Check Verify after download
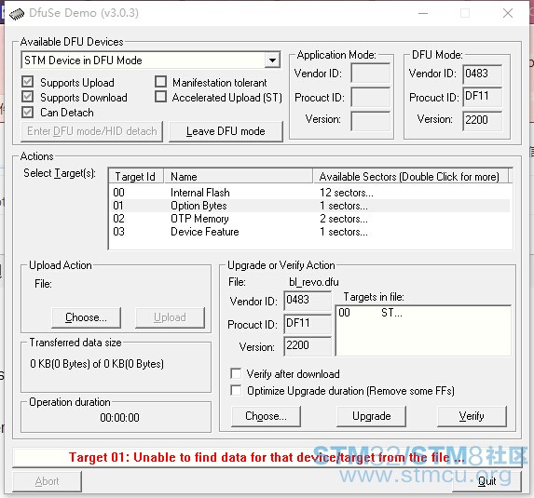 click(236, 373)
